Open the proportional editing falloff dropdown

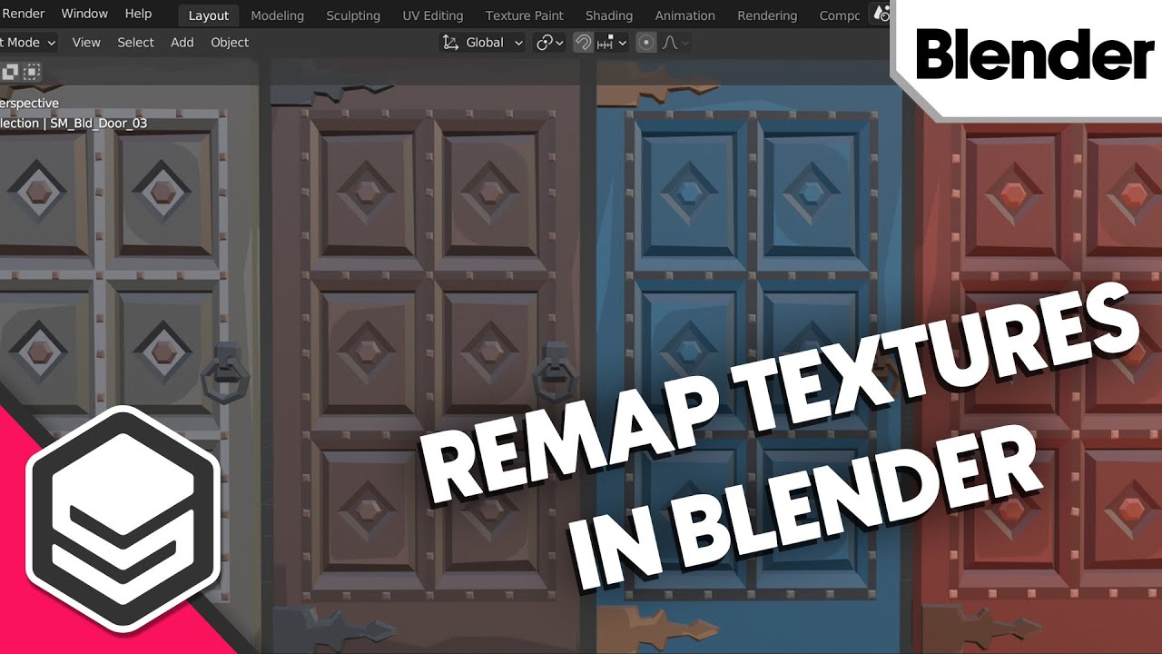tap(675, 43)
